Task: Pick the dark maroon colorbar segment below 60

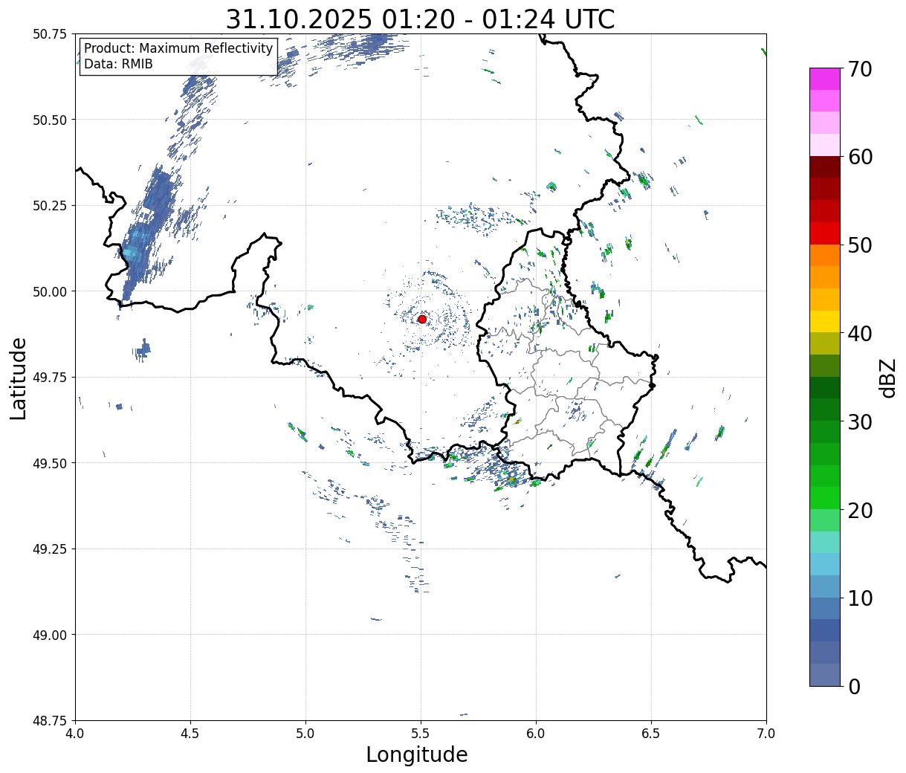Action: [824, 166]
